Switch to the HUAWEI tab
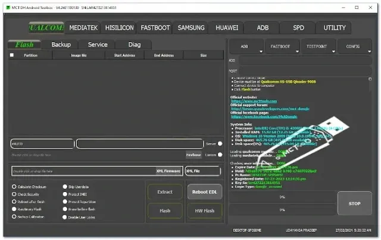381x240 pixels. click(x=227, y=28)
